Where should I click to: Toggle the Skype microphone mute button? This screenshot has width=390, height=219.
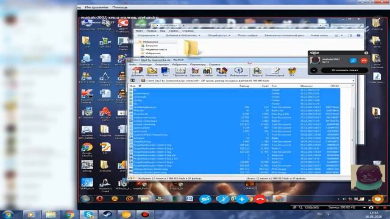[223, 199]
